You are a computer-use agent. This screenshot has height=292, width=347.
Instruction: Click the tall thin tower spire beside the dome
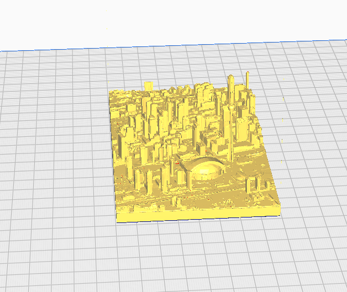click(232, 132)
